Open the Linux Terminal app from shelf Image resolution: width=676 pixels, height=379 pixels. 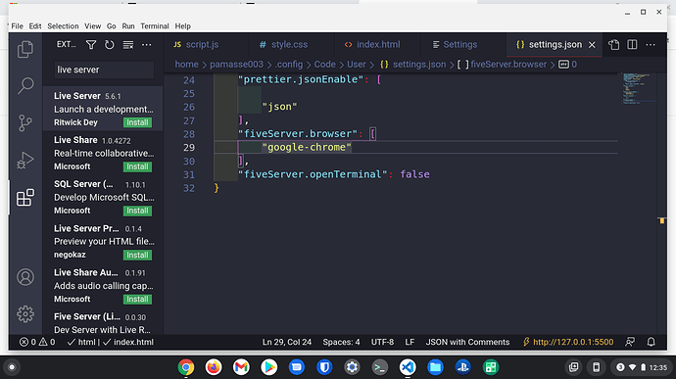[x=379, y=367]
